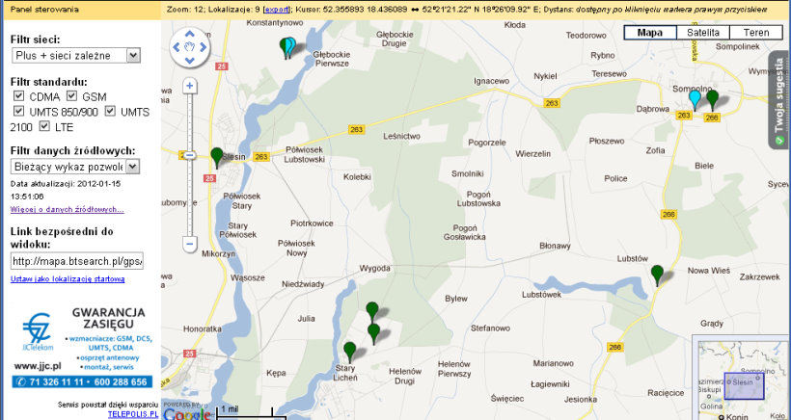Switch to Satelita view
Screen dimensions: 791x420
[702, 33]
